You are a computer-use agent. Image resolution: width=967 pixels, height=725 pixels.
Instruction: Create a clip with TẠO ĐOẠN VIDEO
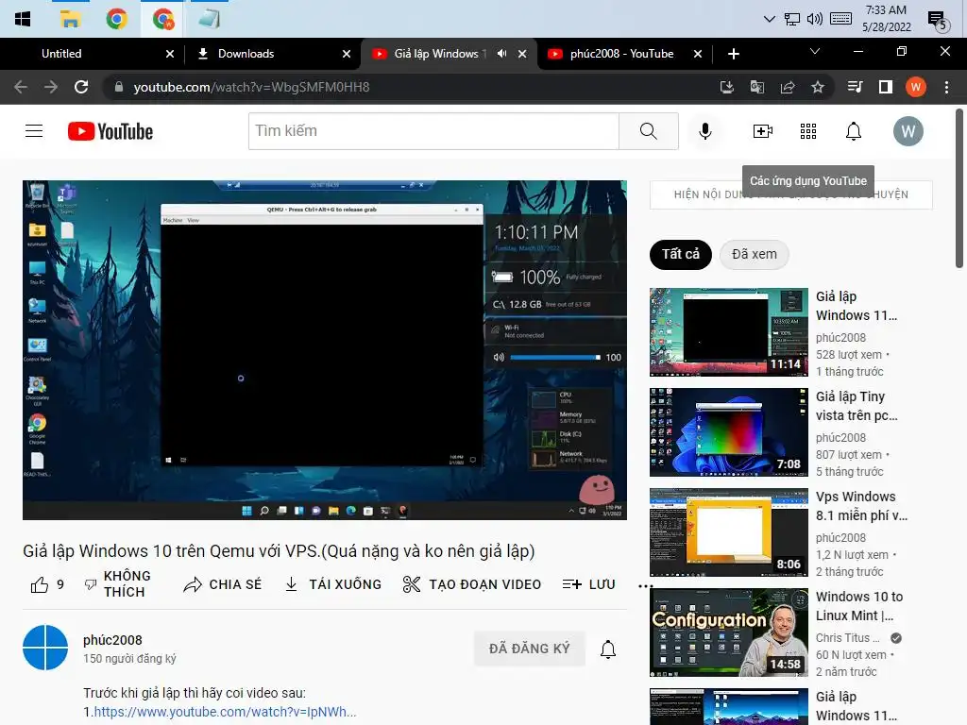click(x=472, y=584)
